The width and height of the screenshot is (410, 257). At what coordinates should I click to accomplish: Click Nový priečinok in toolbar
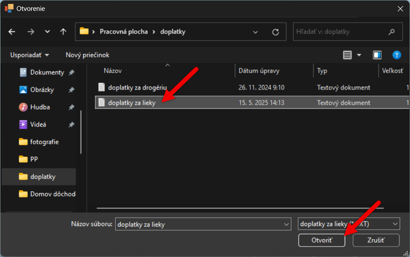87,55
